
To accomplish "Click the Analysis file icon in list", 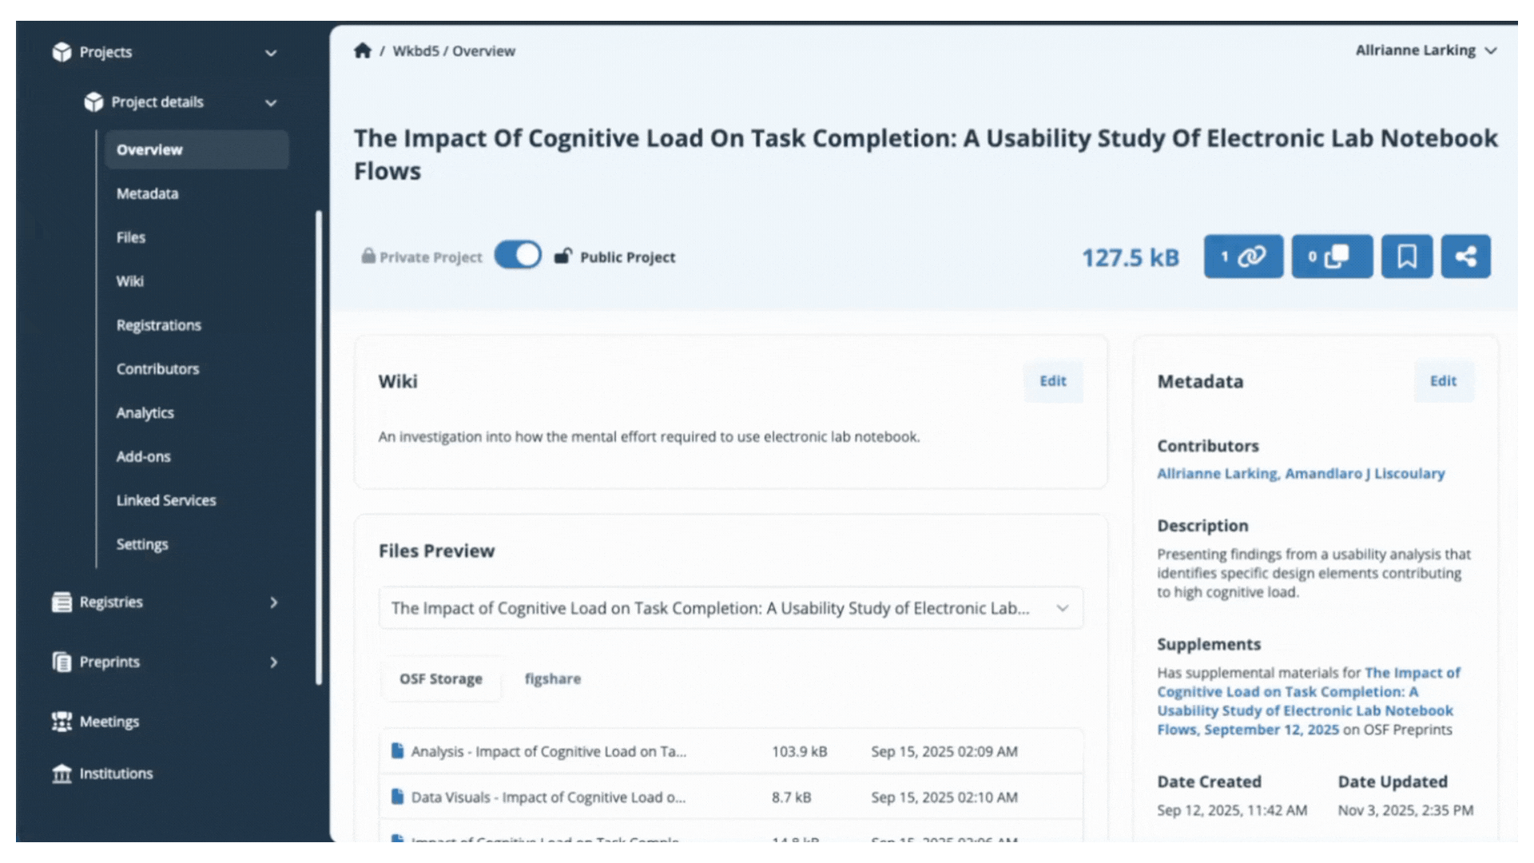I will pos(397,751).
